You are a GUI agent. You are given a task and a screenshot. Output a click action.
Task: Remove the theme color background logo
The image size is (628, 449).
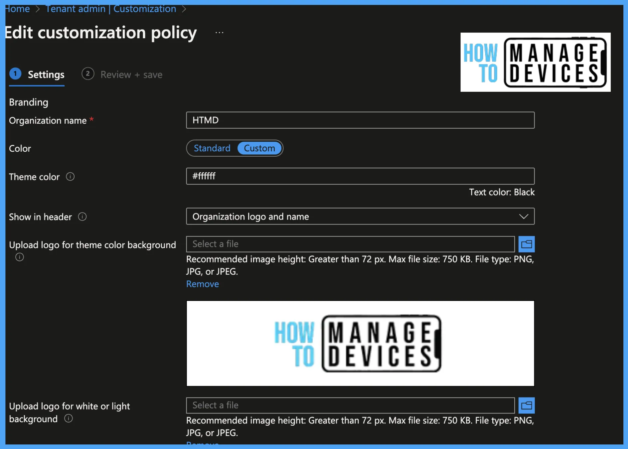coord(203,284)
